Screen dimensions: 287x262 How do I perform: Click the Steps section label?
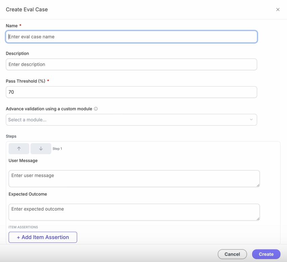11,136
